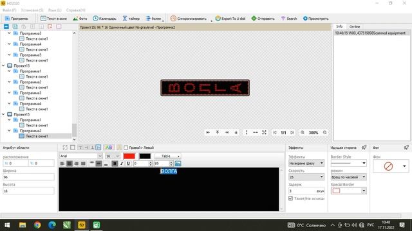
Task: Toggle the Правой>Левый checkbox
Action: point(126,148)
